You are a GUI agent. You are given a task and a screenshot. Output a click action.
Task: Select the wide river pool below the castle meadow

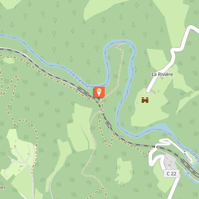pyautogui.click(x=162, y=127)
